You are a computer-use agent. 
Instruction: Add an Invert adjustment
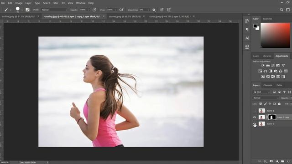(x=263, y=77)
